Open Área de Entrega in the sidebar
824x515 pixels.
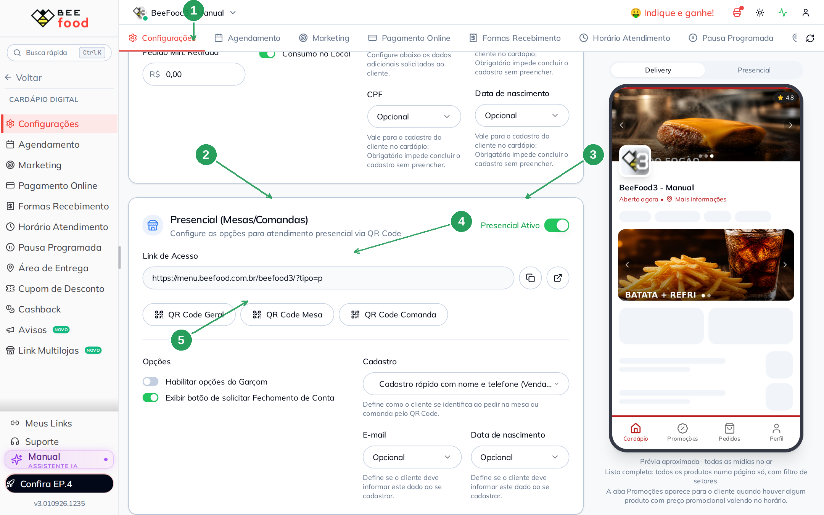pos(60,268)
